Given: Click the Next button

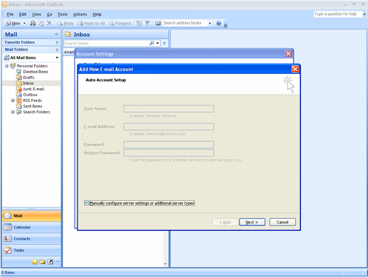Looking at the screenshot, I should pos(252,222).
